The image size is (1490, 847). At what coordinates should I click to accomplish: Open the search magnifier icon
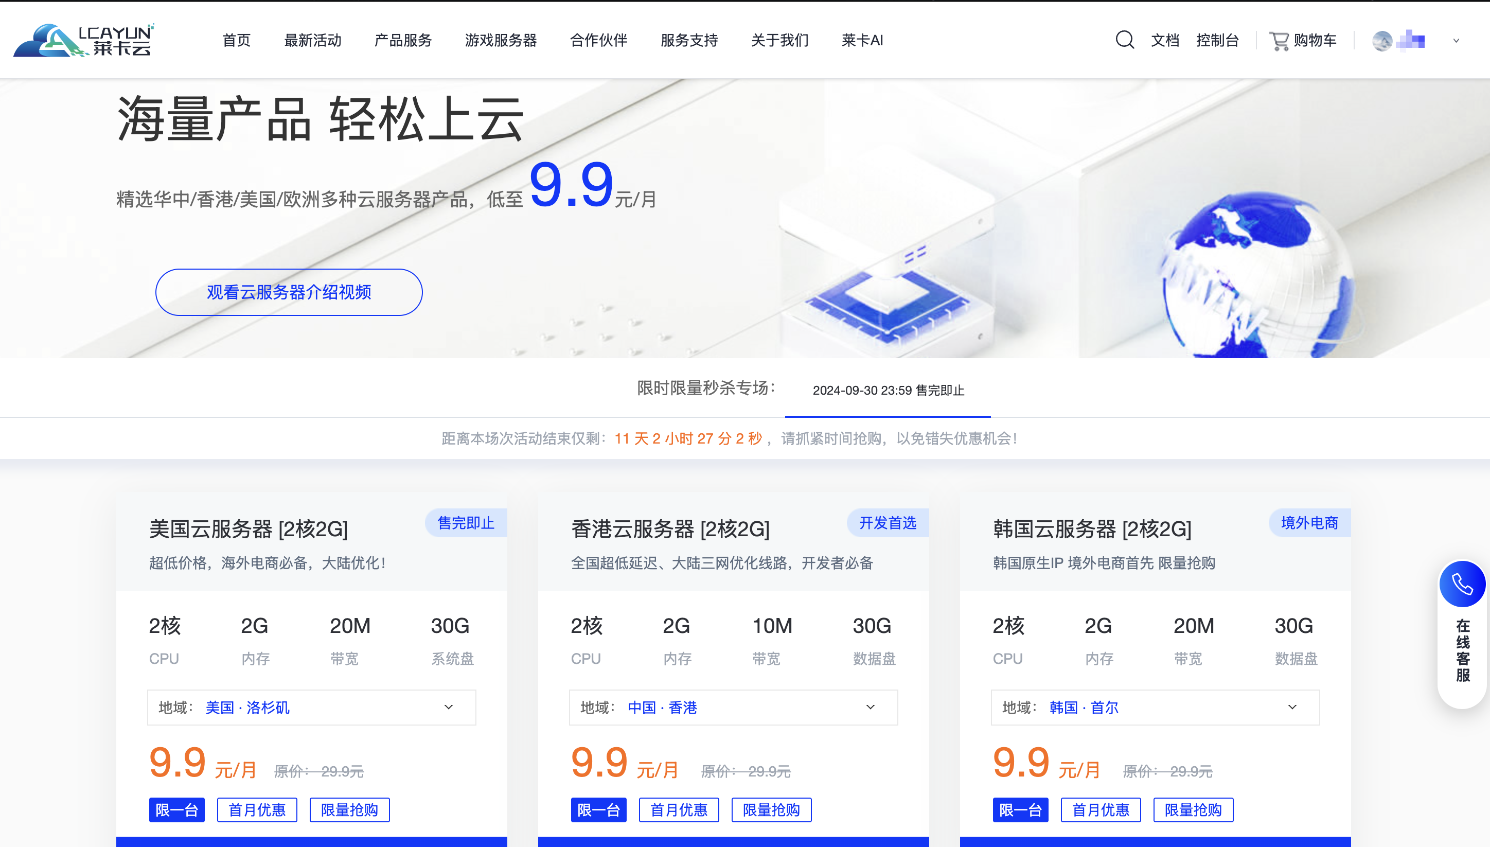(1125, 40)
